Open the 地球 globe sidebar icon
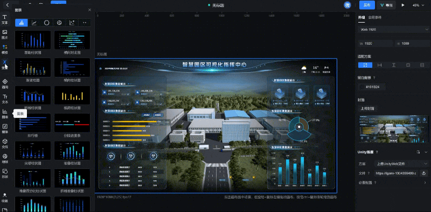Screen dimensions: 431x212 tap(5, 158)
